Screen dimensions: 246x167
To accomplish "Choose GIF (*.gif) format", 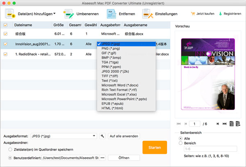I will 126,53.
